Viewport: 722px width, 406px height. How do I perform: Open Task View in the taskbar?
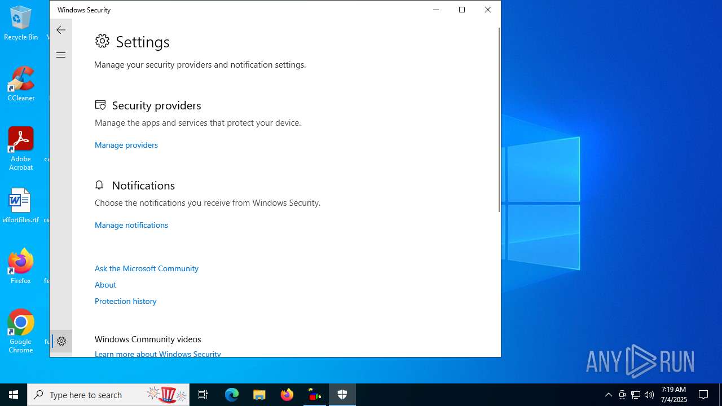click(203, 395)
